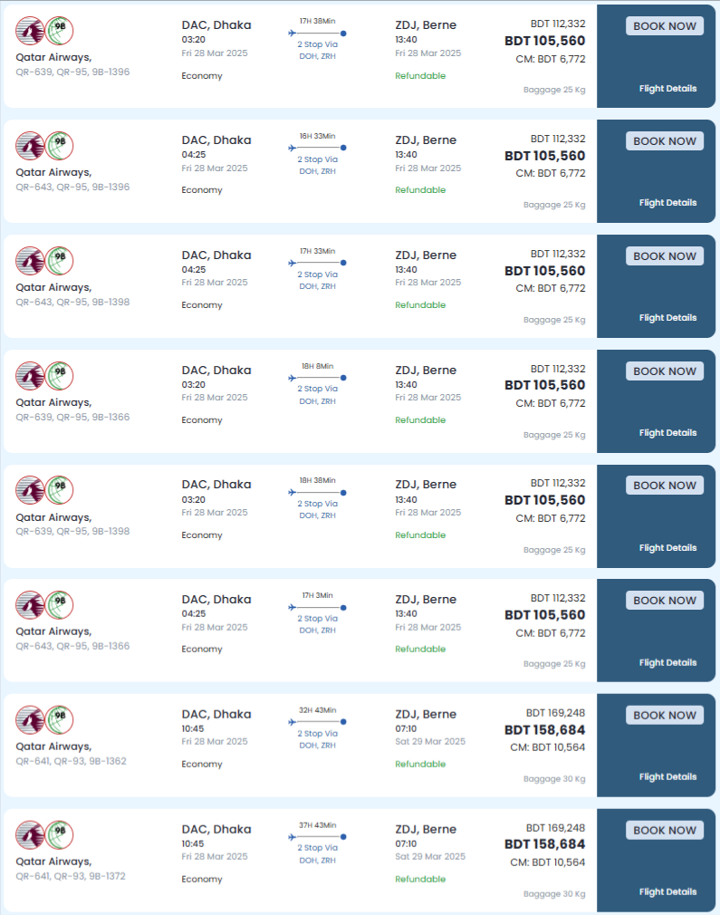Click Qatar Airways logo on QR-641 9B-1372 flight
Viewport: 720px width, 915px height.
pyautogui.click(x=30, y=835)
